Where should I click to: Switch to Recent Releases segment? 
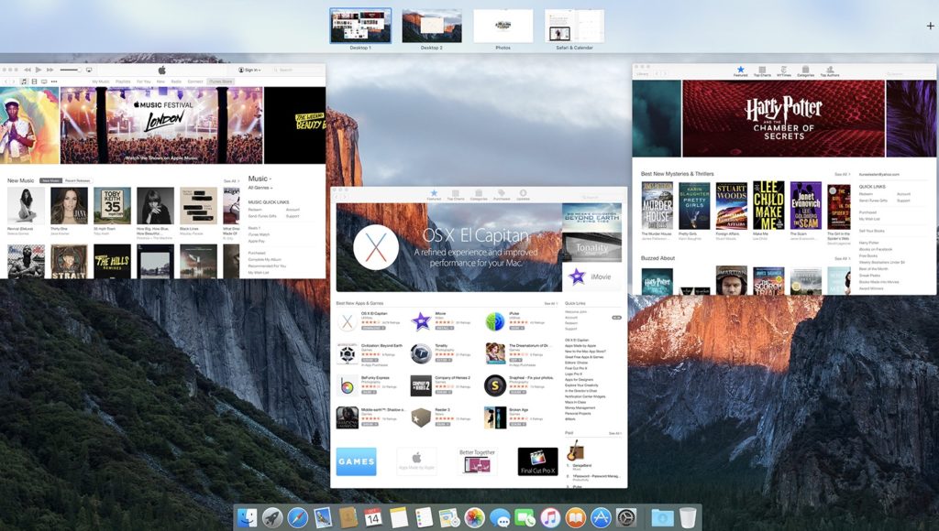[x=77, y=180]
